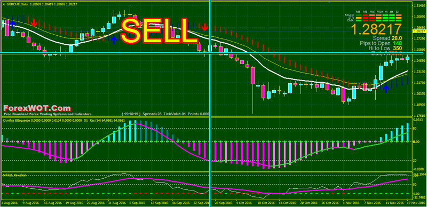
Task: Click the large orange 1.28217 price display
Action: [376, 29]
